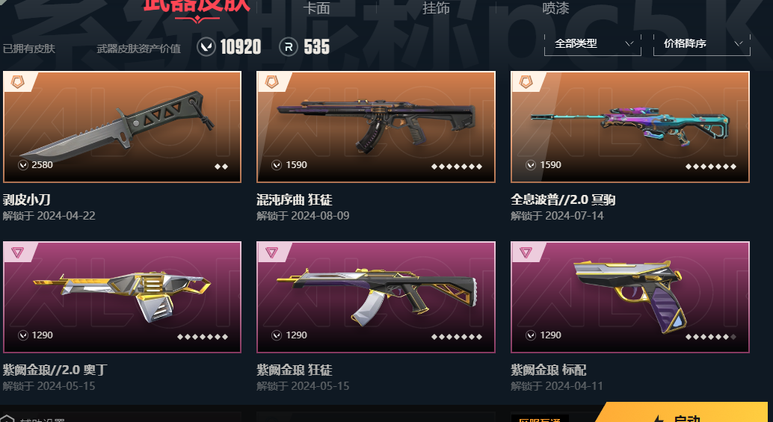
Task: Click the pink triangle badge on 紫阙金琅 标配
Action: [526, 252]
